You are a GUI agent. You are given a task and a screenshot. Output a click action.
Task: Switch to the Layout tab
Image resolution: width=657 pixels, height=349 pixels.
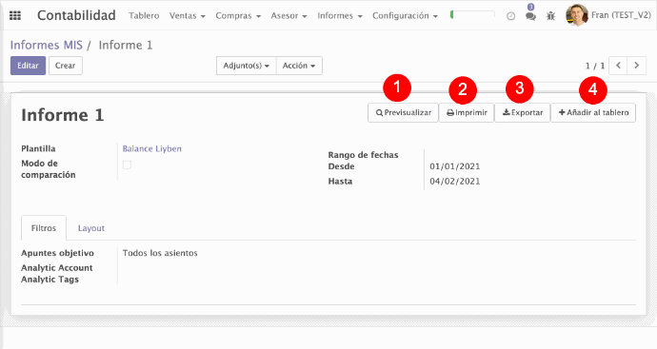(90, 228)
